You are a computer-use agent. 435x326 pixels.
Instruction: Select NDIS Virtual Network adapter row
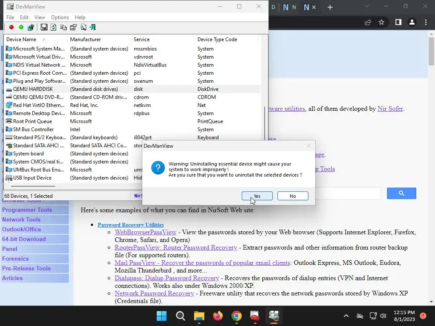coord(133,65)
